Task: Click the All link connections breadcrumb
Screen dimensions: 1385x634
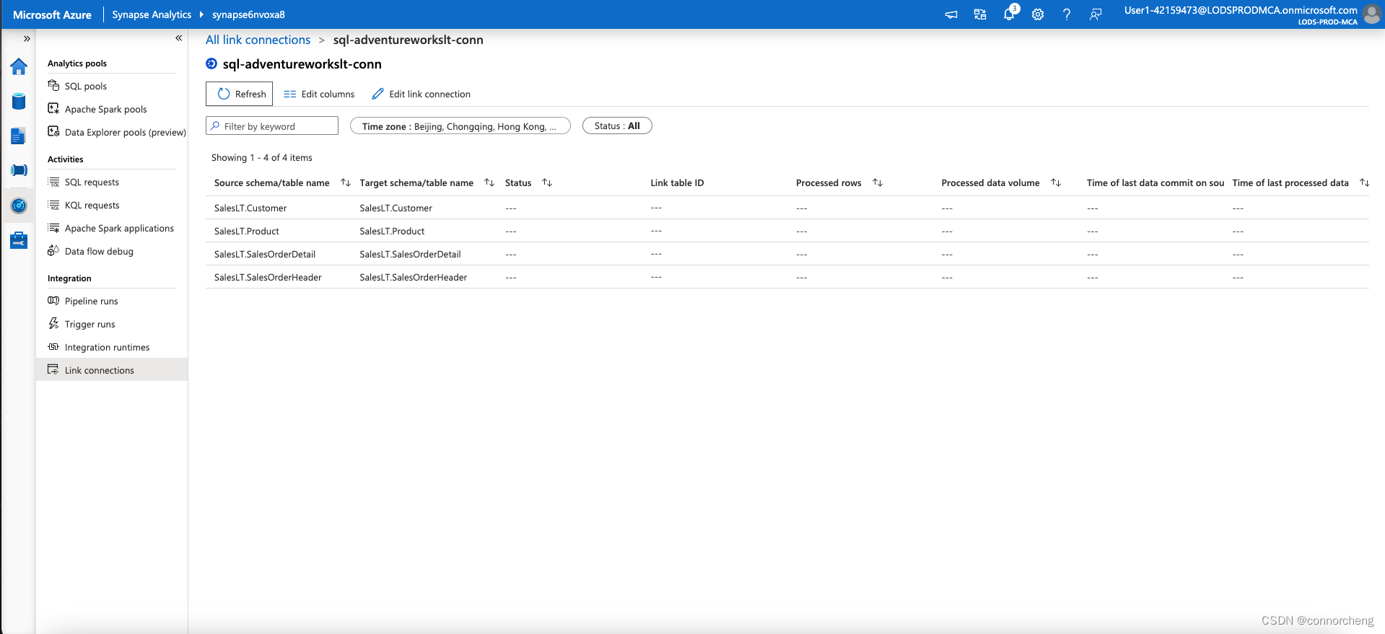Action: (x=258, y=40)
